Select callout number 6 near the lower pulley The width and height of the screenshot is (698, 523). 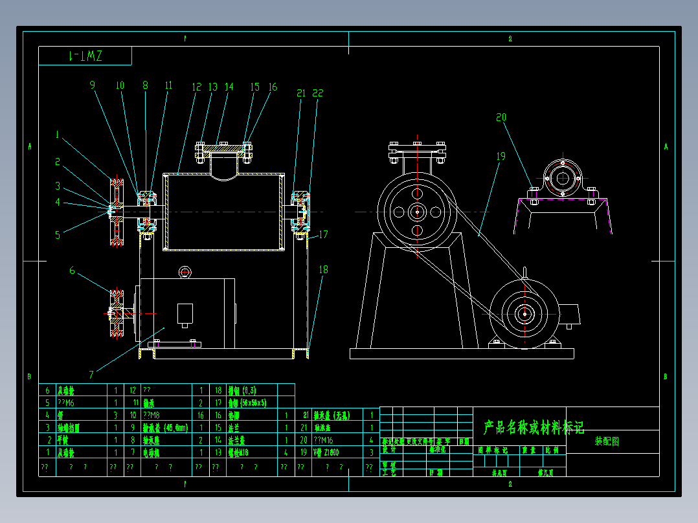(x=72, y=270)
